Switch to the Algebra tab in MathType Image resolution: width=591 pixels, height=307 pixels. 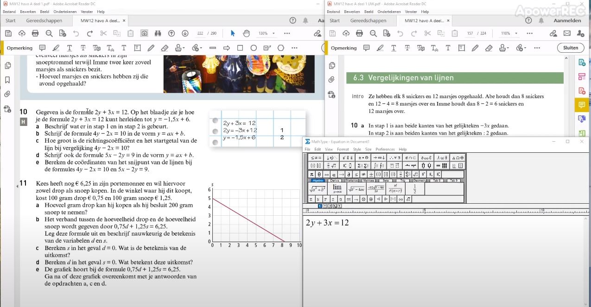(318, 181)
